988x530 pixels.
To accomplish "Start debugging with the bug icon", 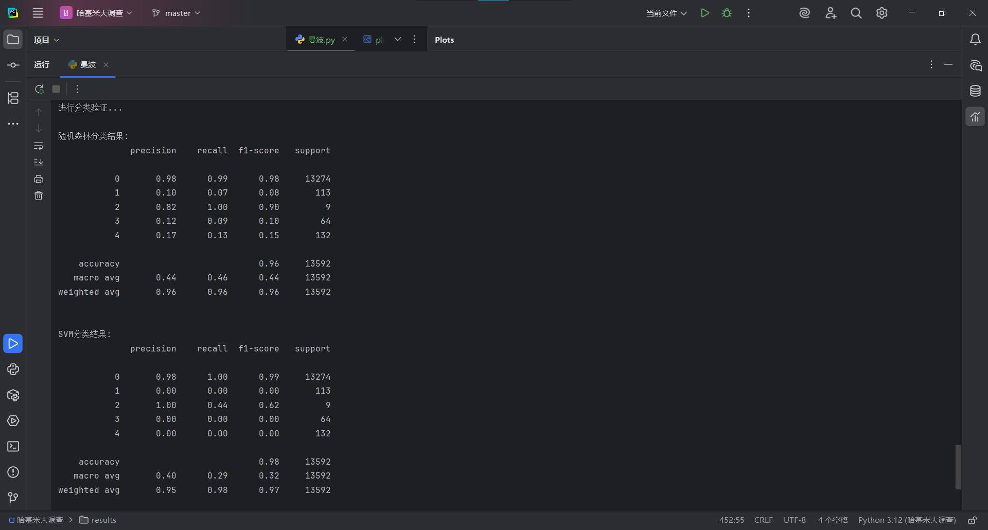I will [x=727, y=13].
